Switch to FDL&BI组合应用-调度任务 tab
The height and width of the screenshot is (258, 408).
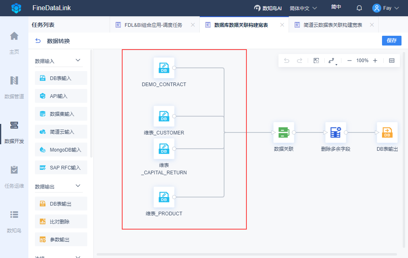point(153,25)
